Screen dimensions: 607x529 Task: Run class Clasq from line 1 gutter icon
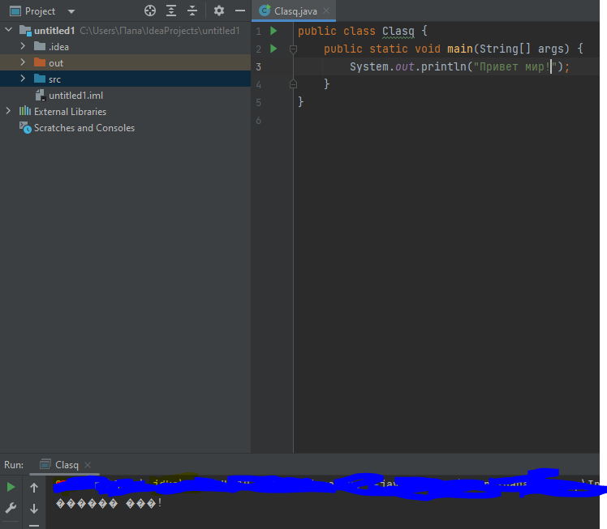pos(273,31)
